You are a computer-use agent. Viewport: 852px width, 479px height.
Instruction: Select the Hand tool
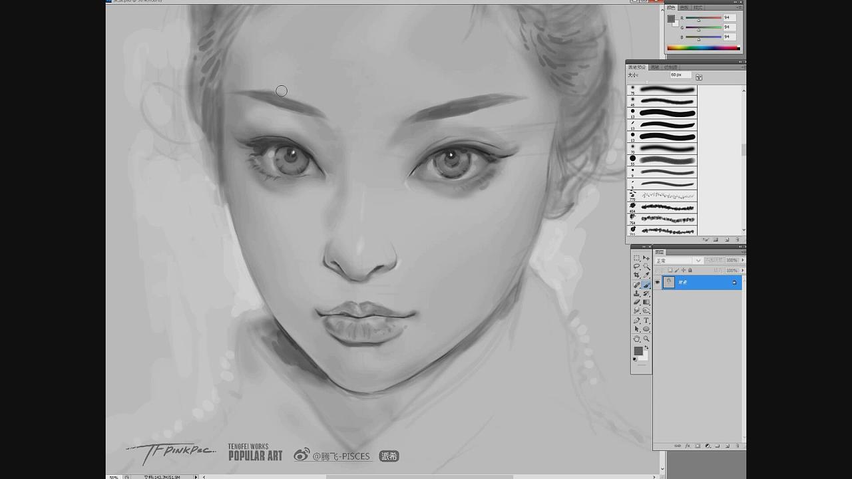coord(637,339)
